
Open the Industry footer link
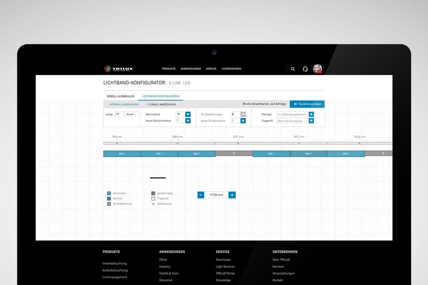(x=164, y=267)
